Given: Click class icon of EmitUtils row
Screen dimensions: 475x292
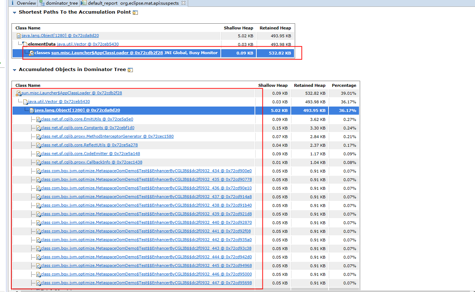Looking at the screenshot, I should click(x=38, y=119).
